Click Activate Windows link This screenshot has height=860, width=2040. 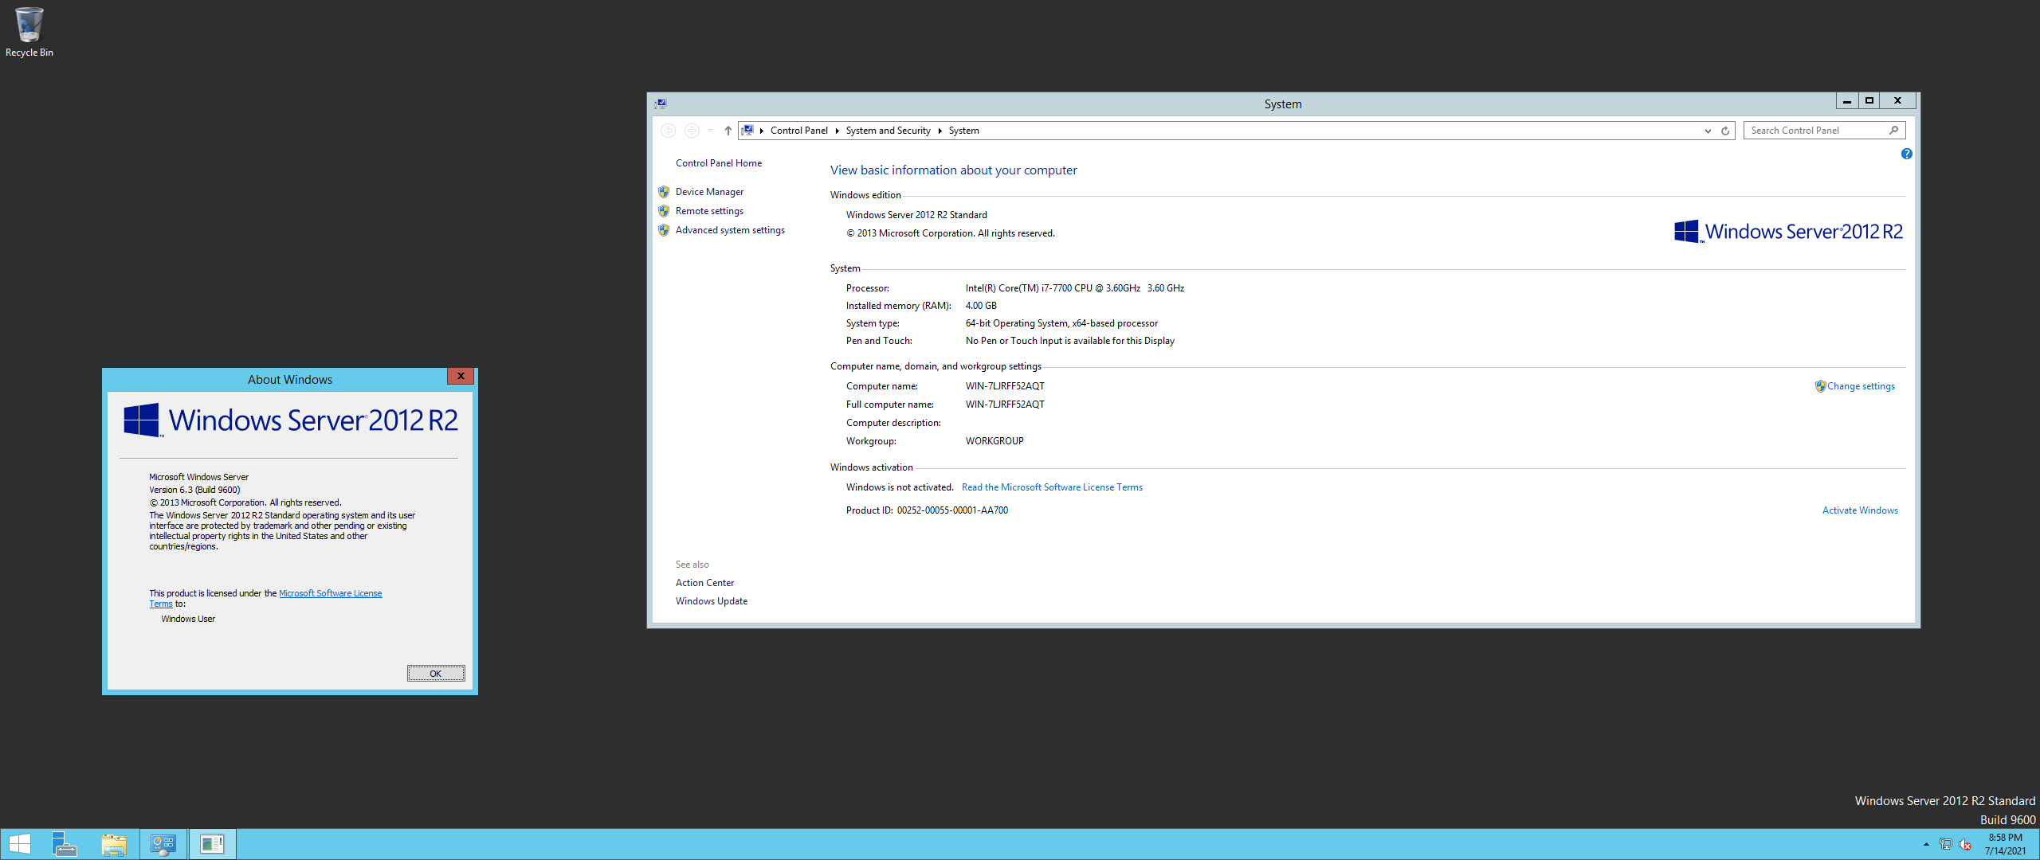point(1860,510)
